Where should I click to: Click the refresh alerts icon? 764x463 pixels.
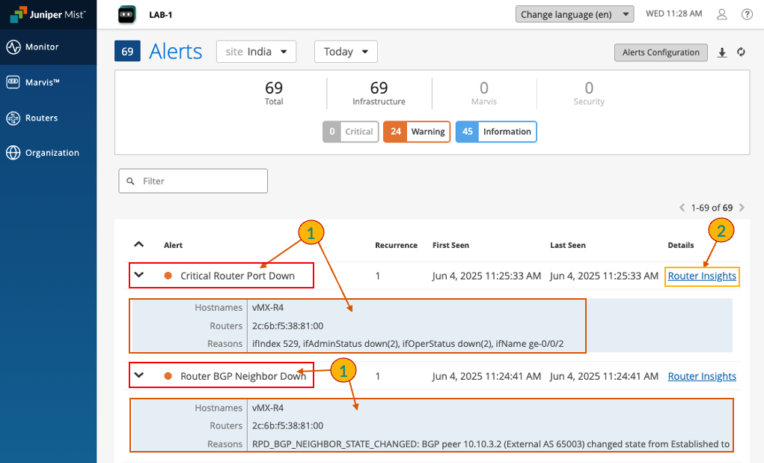click(x=741, y=52)
